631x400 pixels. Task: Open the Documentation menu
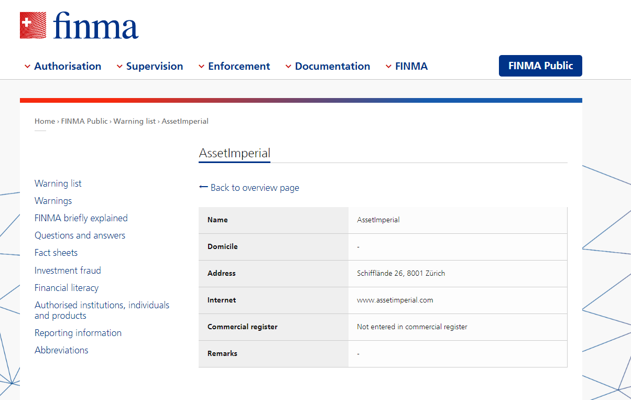(x=332, y=66)
